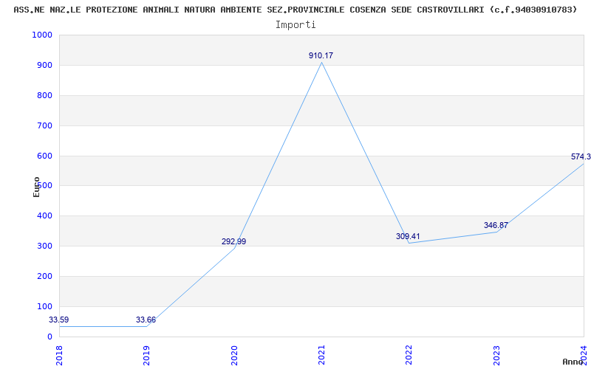Click the 800 y-axis label

pos(44,95)
